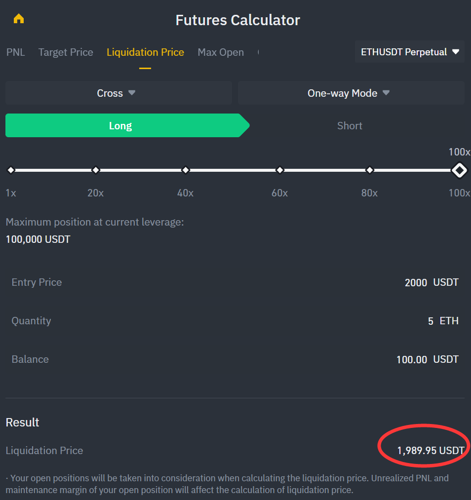Switch to the Short position side
The height and width of the screenshot is (500, 471).
click(x=350, y=126)
